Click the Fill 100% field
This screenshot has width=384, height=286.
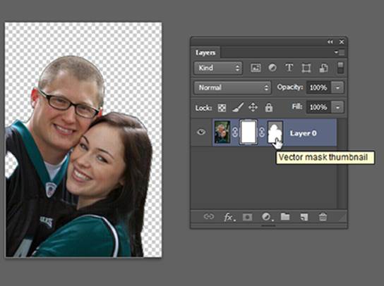click(x=318, y=107)
